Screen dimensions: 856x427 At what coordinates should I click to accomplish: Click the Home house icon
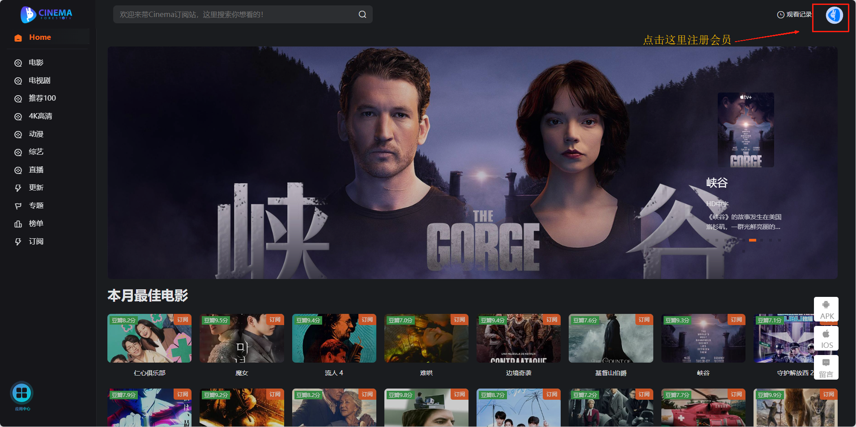coord(18,38)
